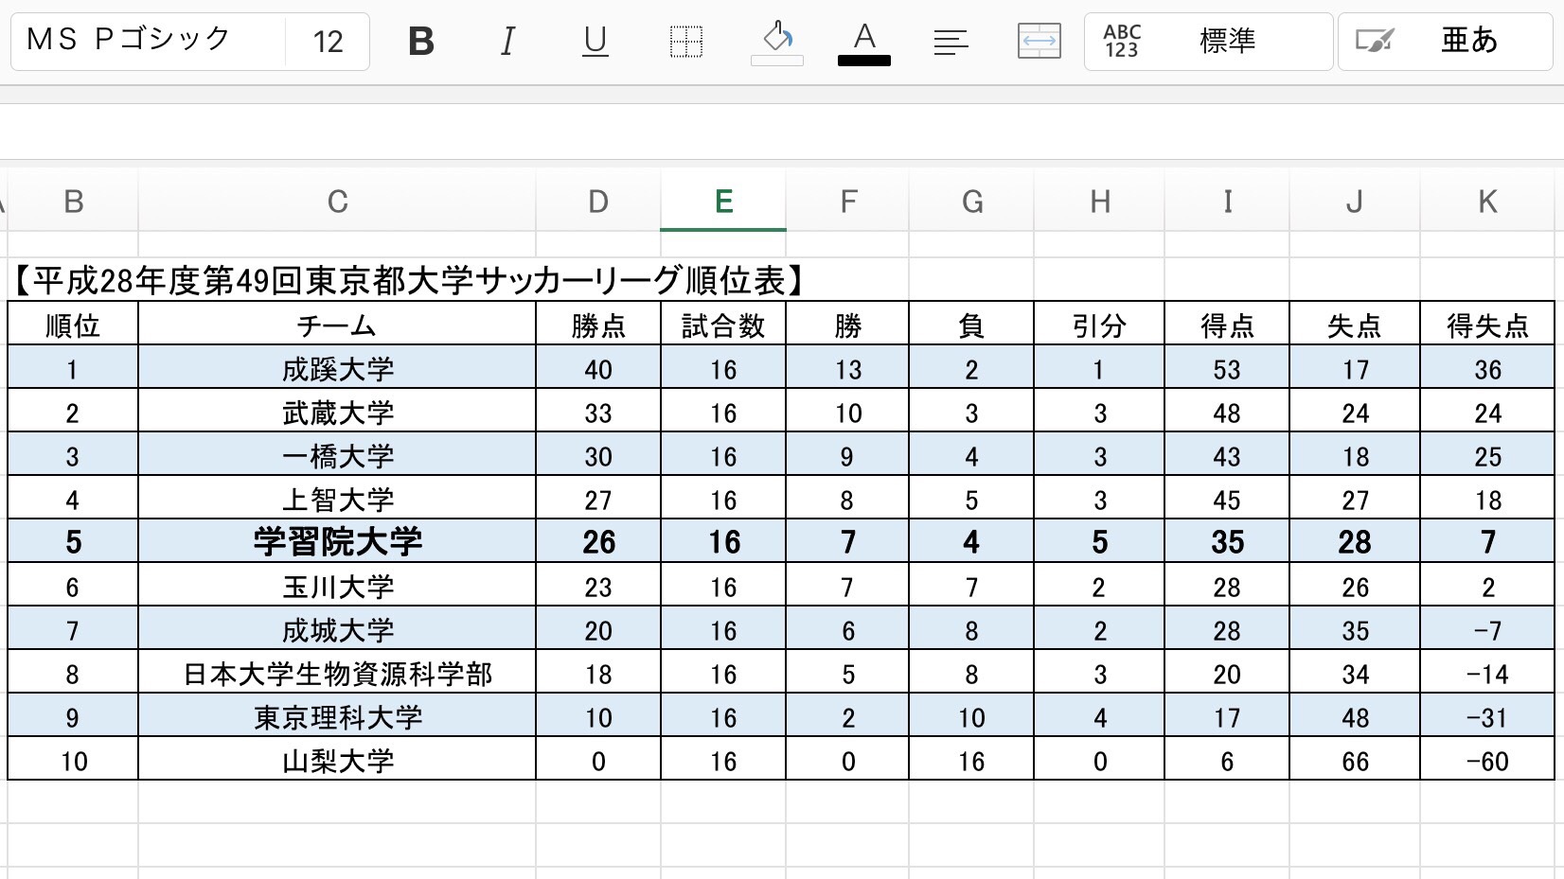Open text alignment options
The image size is (1564, 879).
coord(951,42)
